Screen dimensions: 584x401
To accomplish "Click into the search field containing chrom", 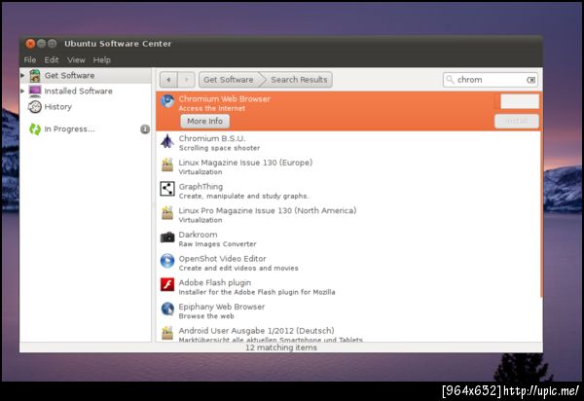I will tap(491, 80).
